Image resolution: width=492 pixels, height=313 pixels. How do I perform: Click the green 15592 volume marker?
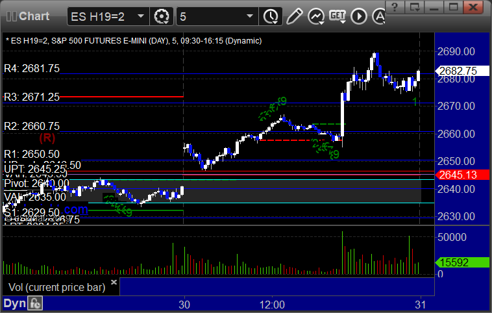tap(462, 262)
